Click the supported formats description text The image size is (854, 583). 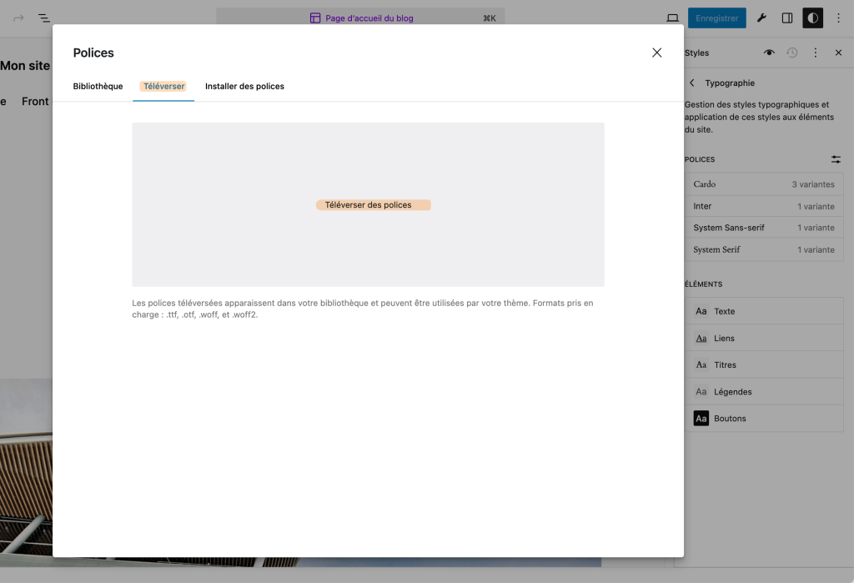pyautogui.click(x=363, y=309)
